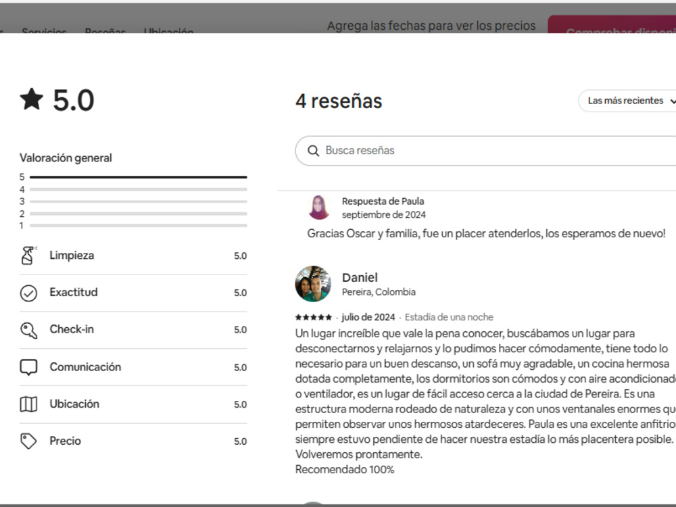Click Gracias Oscar y familia reply text

[486, 234]
